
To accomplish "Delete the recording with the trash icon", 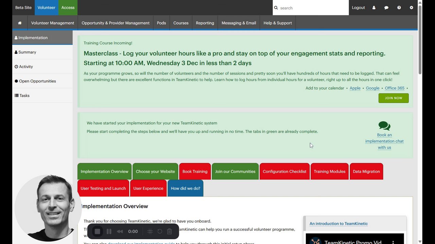I will 170,231.
